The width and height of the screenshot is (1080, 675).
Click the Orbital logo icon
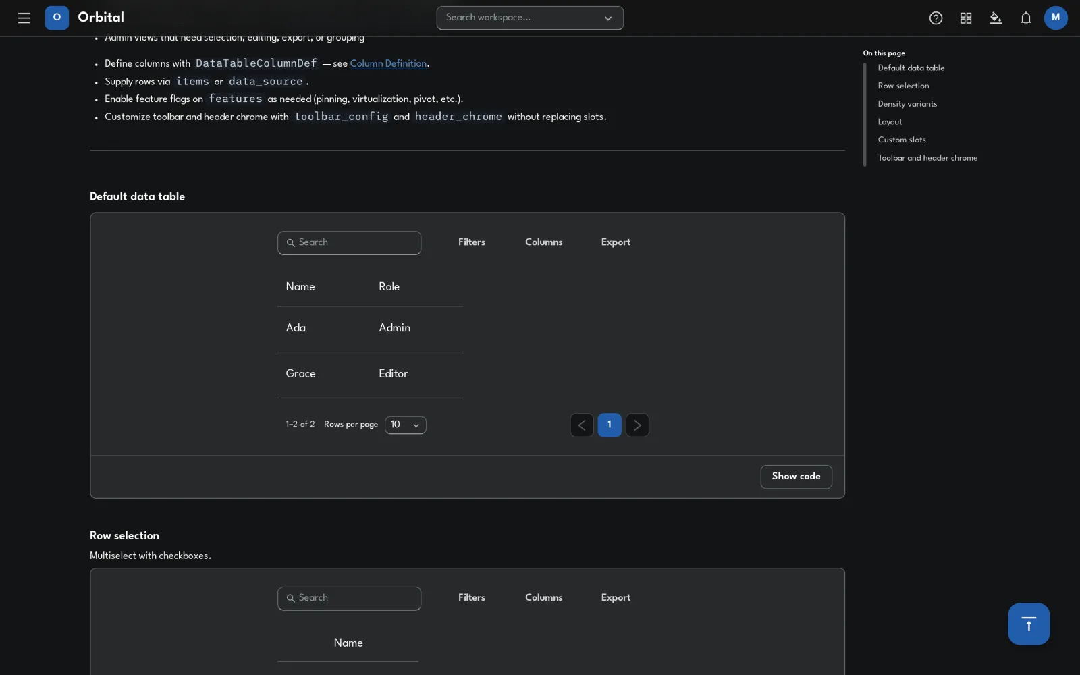click(x=57, y=18)
